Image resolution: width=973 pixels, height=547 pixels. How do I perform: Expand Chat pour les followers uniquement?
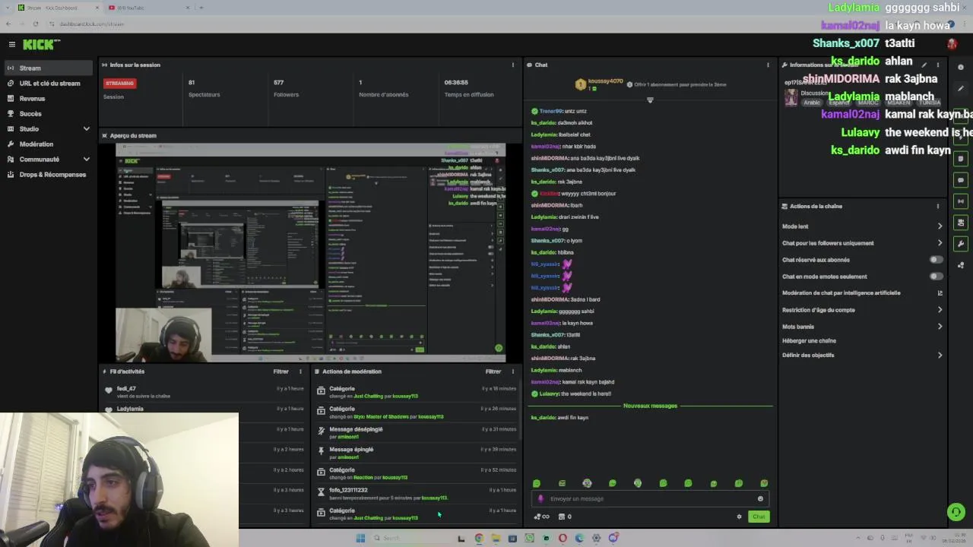point(862,243)
